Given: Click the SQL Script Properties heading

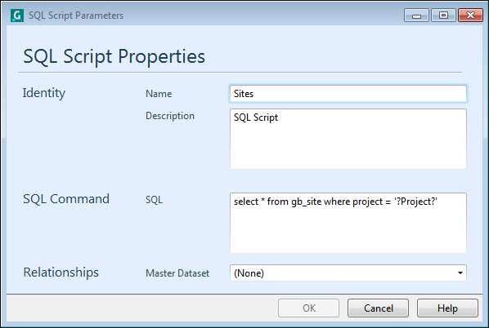Looking at the screenshot, I should point(114,56).
